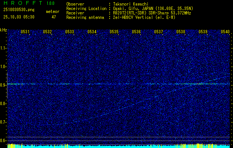The width and height of the screenshot is (233, 148).
Task: Click receiver R820T2(RTL-SDR) SDR-Sharp 53.372MHz text
Action: 152,13
